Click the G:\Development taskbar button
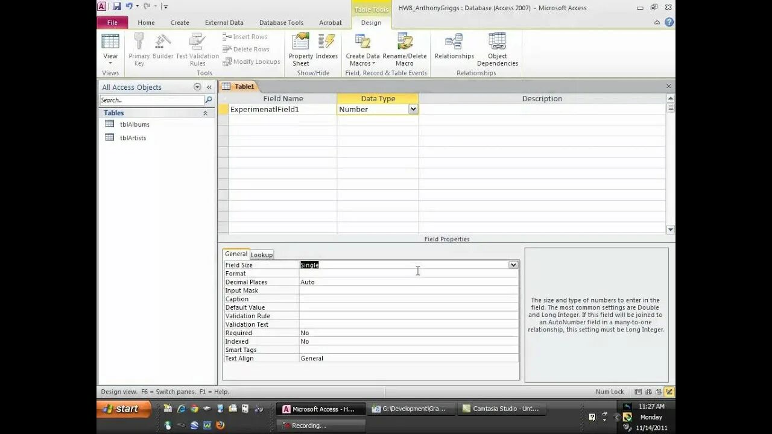 click(x=411, y=409)
